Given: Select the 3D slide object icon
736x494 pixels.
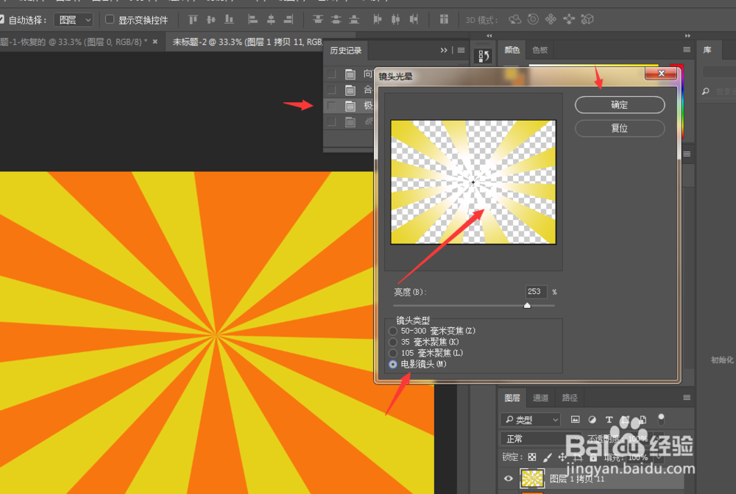Looking at the screenshot, I should coord(569,20).
